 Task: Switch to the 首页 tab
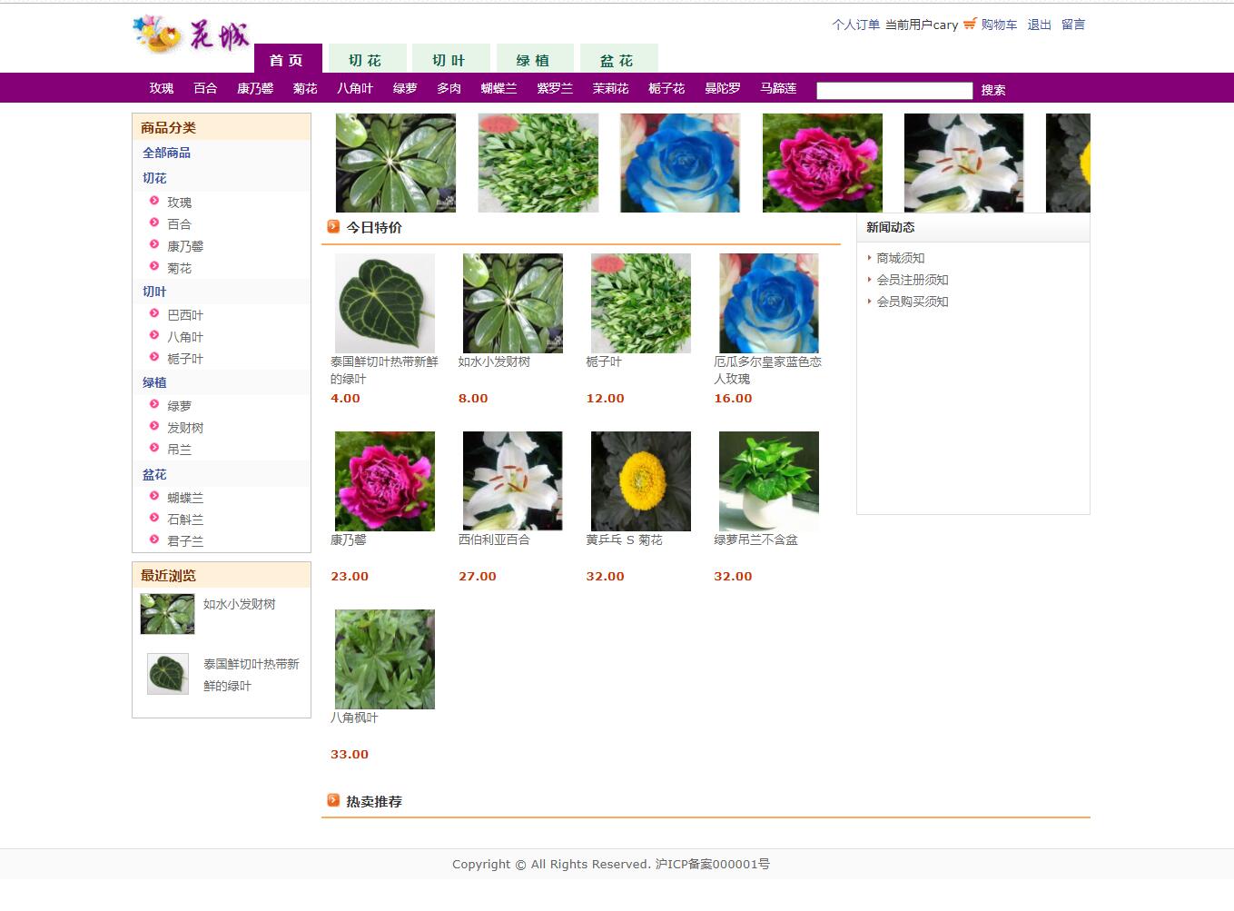286,60
